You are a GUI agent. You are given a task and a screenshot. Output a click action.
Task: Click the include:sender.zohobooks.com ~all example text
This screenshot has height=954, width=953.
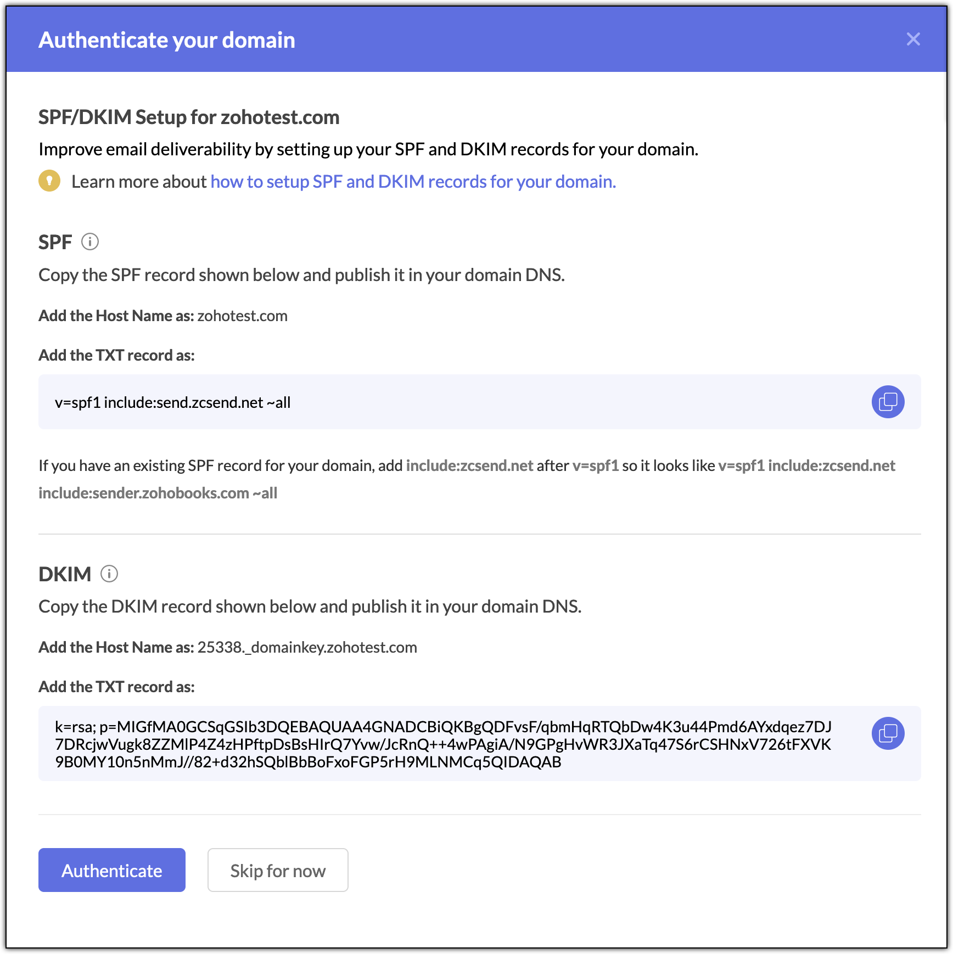[x=158, y=493]
